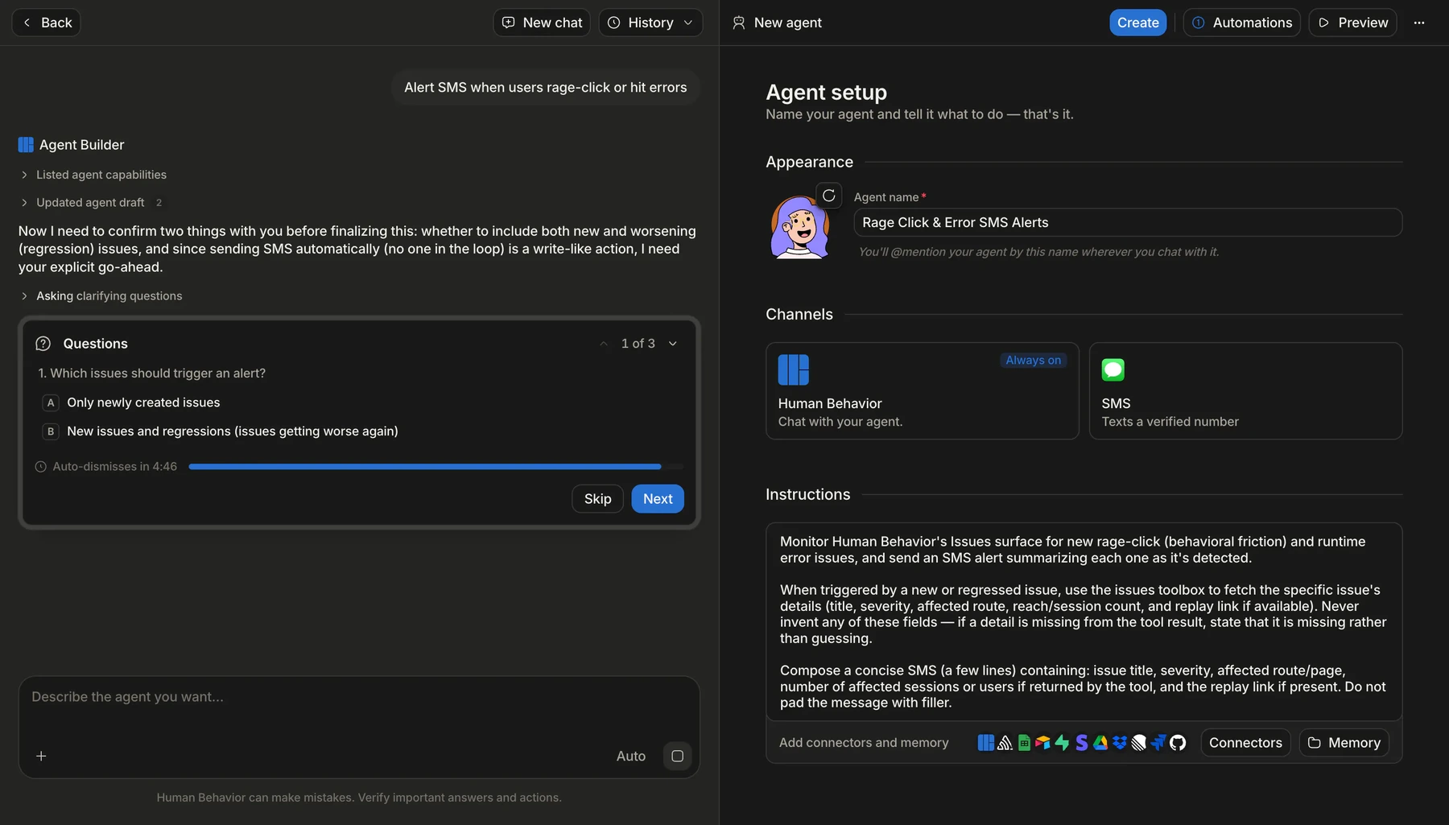Open the Memory button
Screen dimensions: 1449x825
pyautogui.click(x=1344, y=743)
